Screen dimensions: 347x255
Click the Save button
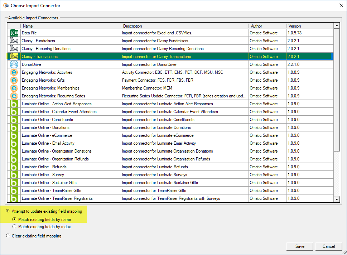click(299, 246)
